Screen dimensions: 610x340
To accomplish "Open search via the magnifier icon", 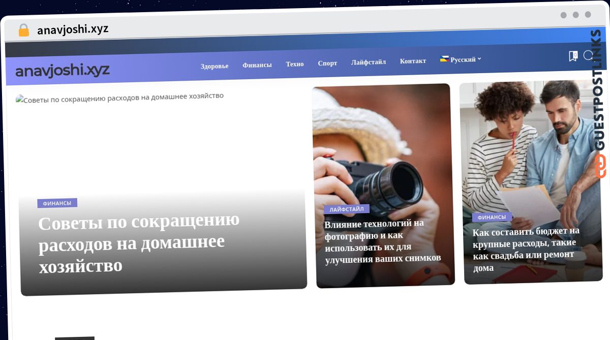I will 589,55.
